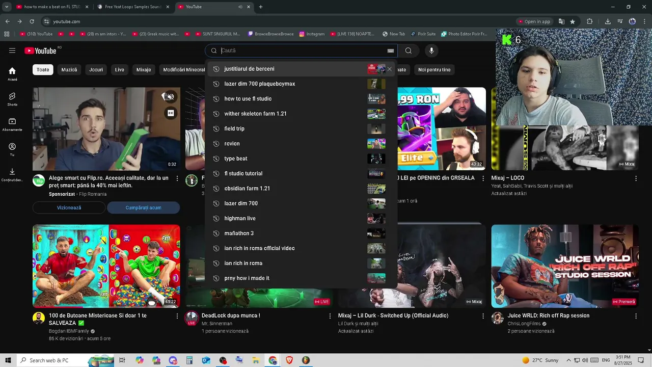Open the Tu profile section in sidebar
652x367 pixels.
12,149
